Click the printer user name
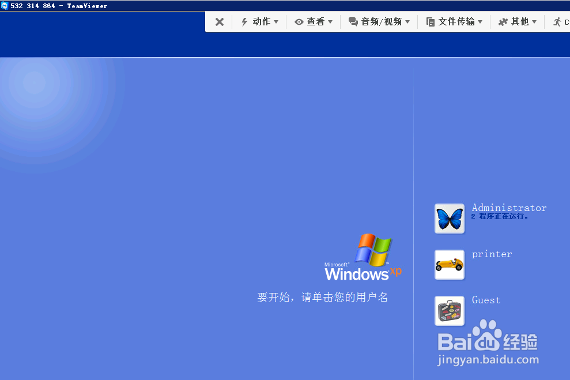The image size is (570, 380). [492, 254]
